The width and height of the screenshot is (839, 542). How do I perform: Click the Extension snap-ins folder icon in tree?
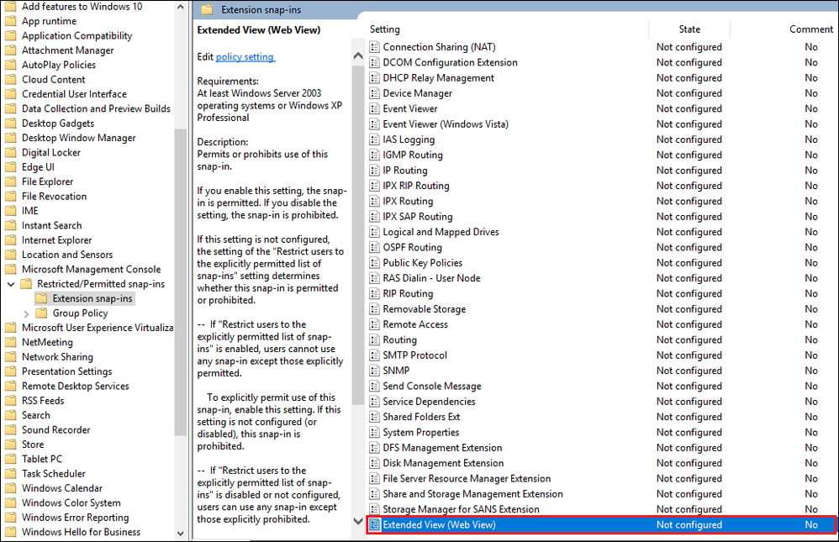(x=41, y=298)
